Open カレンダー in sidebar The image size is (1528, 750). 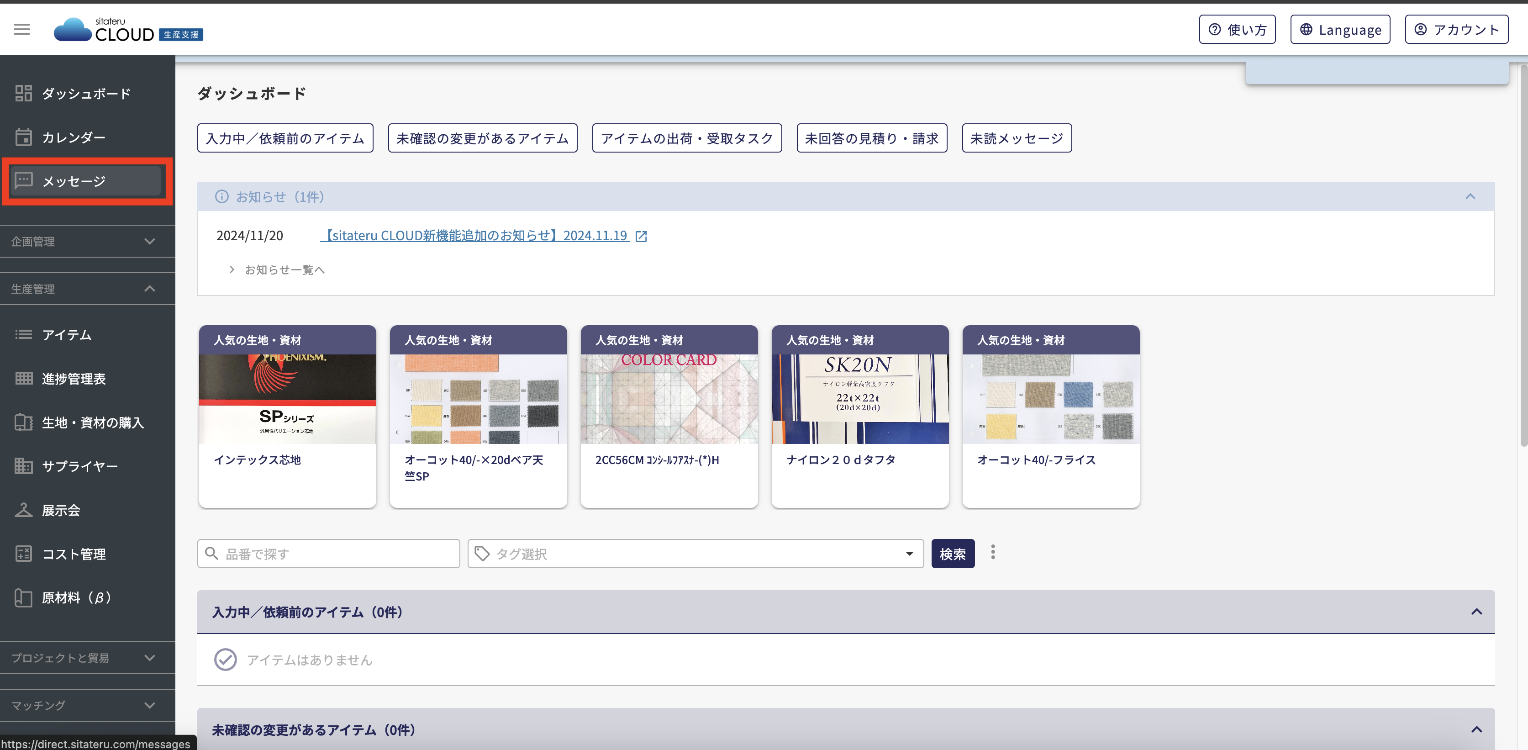point(87,137)
